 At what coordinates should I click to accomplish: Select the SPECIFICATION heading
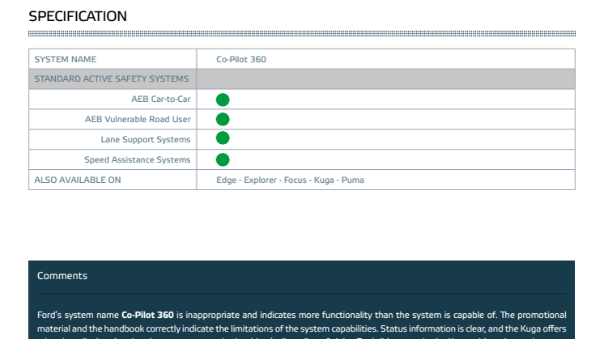coord(78,16)
